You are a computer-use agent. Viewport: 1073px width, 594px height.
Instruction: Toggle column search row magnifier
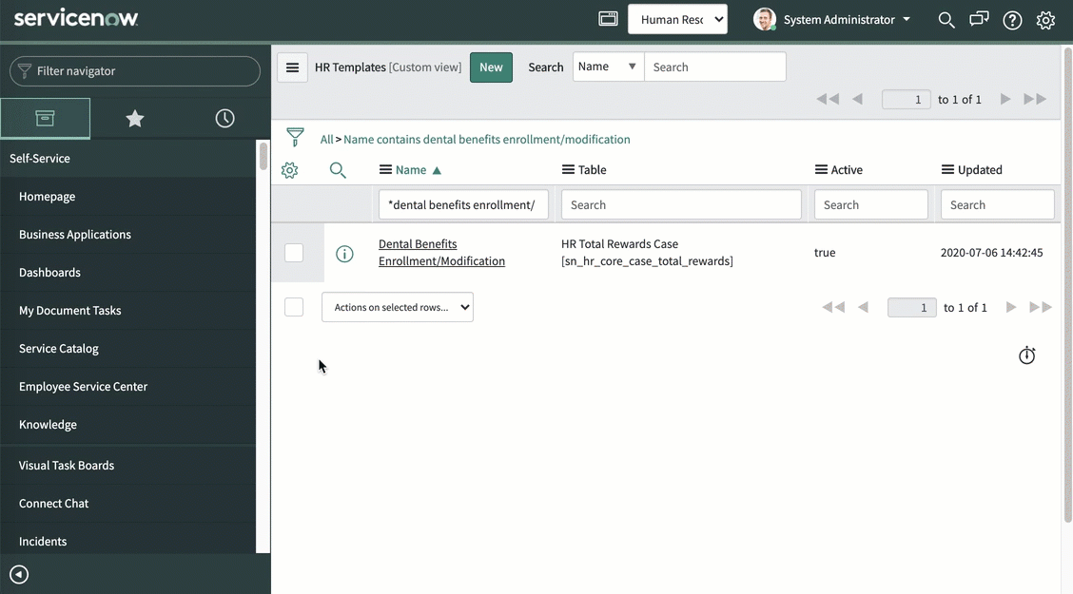pyautogui.click(x=338, y=170)
